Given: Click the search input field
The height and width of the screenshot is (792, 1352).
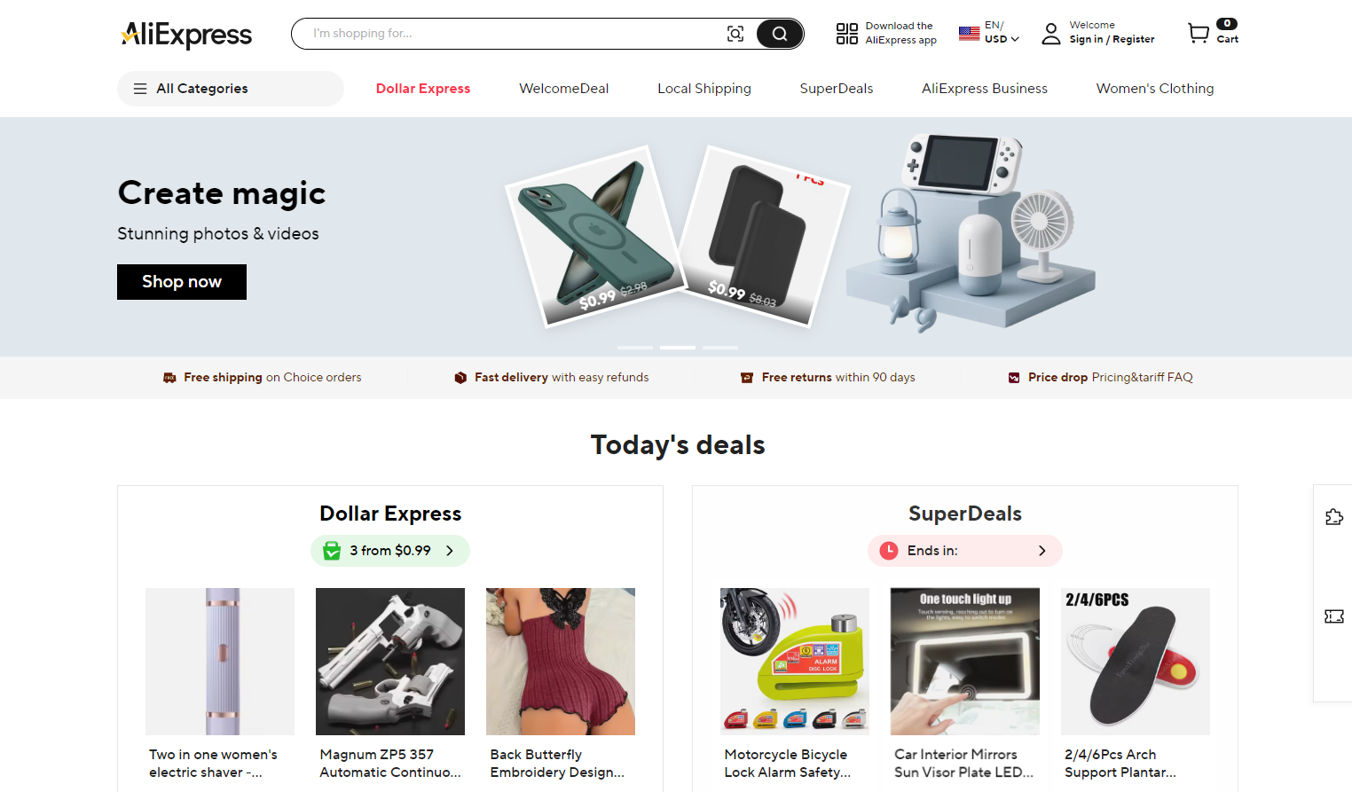Looking at the screenshot, I should coord(515,34).
